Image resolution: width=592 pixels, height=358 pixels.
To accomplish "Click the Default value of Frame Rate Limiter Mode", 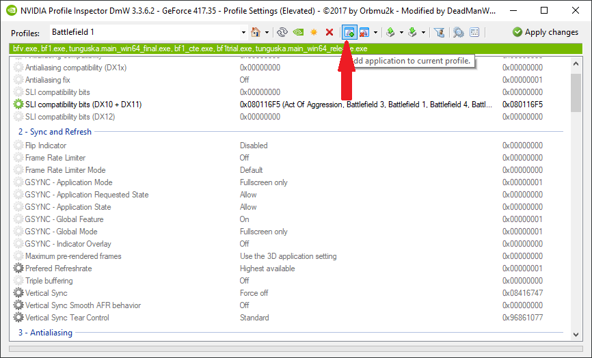I will [251, 170].
